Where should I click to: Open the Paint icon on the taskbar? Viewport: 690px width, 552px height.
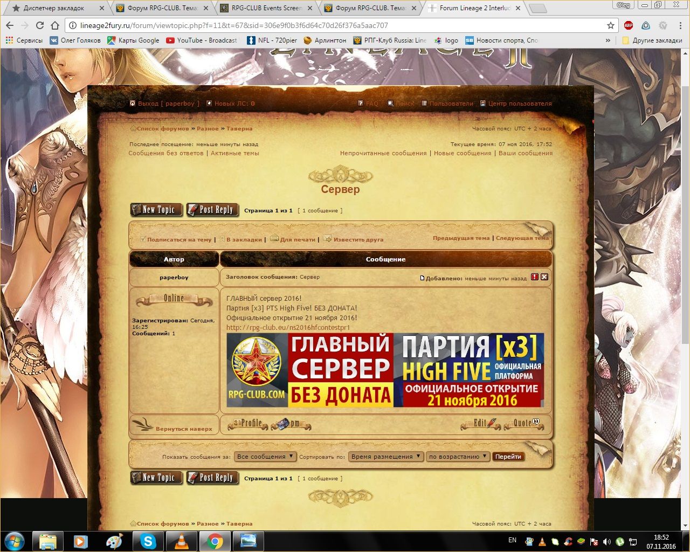point(114,541)
